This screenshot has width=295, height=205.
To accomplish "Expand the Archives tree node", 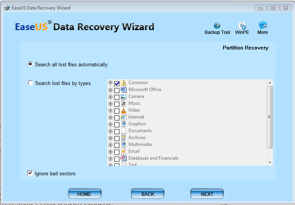I will pyautogui.click(x=111, y=138).
